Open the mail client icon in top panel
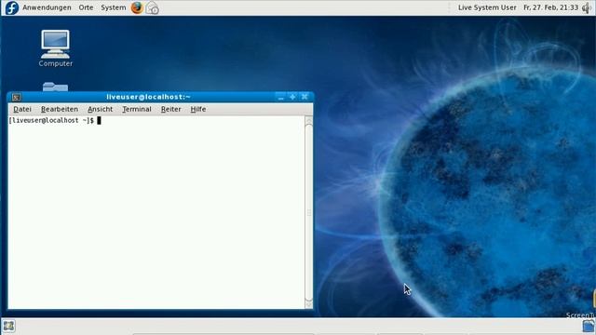The image size is (596, 335). [153, 8]
